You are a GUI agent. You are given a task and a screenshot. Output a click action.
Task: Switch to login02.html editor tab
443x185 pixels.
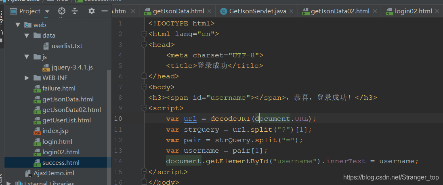click(414, 11)
